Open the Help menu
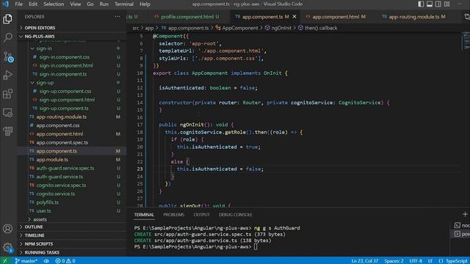 145,4
